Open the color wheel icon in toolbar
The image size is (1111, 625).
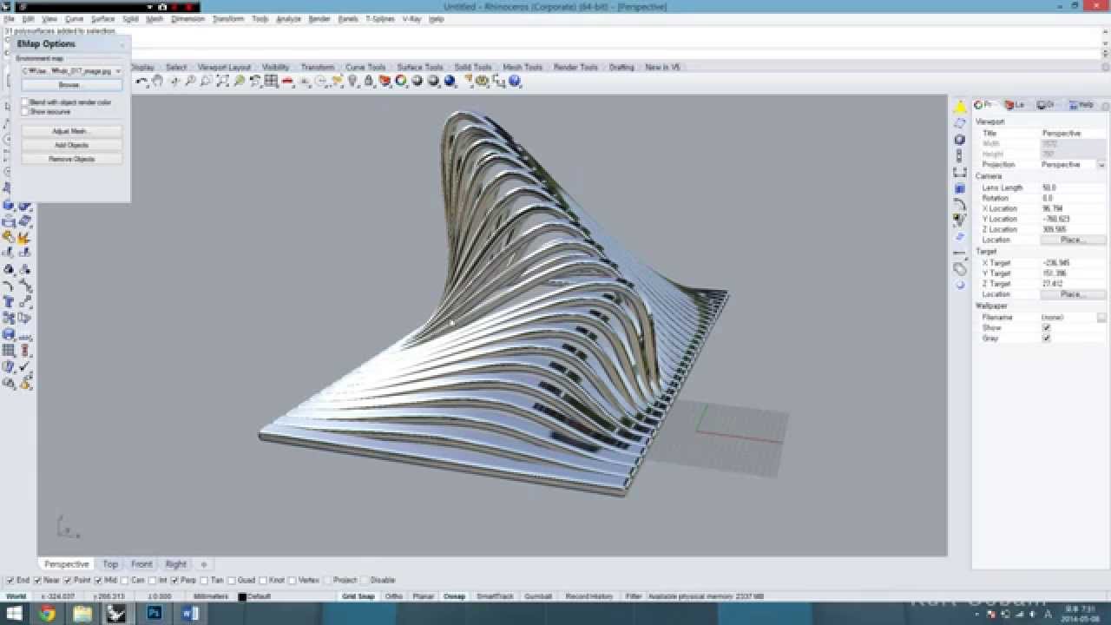click(x=401, y=81)
